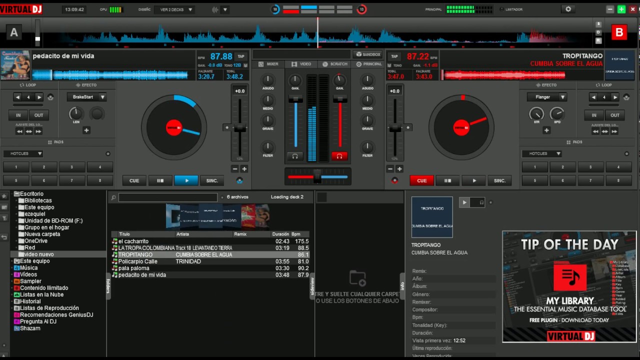Open the waveform style dropdown arrow

click(225, 9)
